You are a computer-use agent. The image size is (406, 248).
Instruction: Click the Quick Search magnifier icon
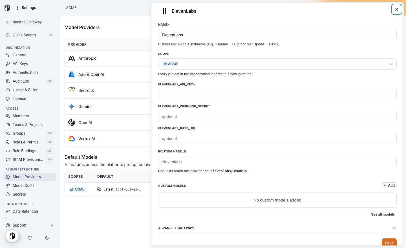coord(8,35)
